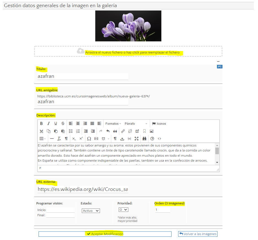Viewport: 258px width, 240px height.
Task: Insert a nonbreaking space
Action: [122, 139]
